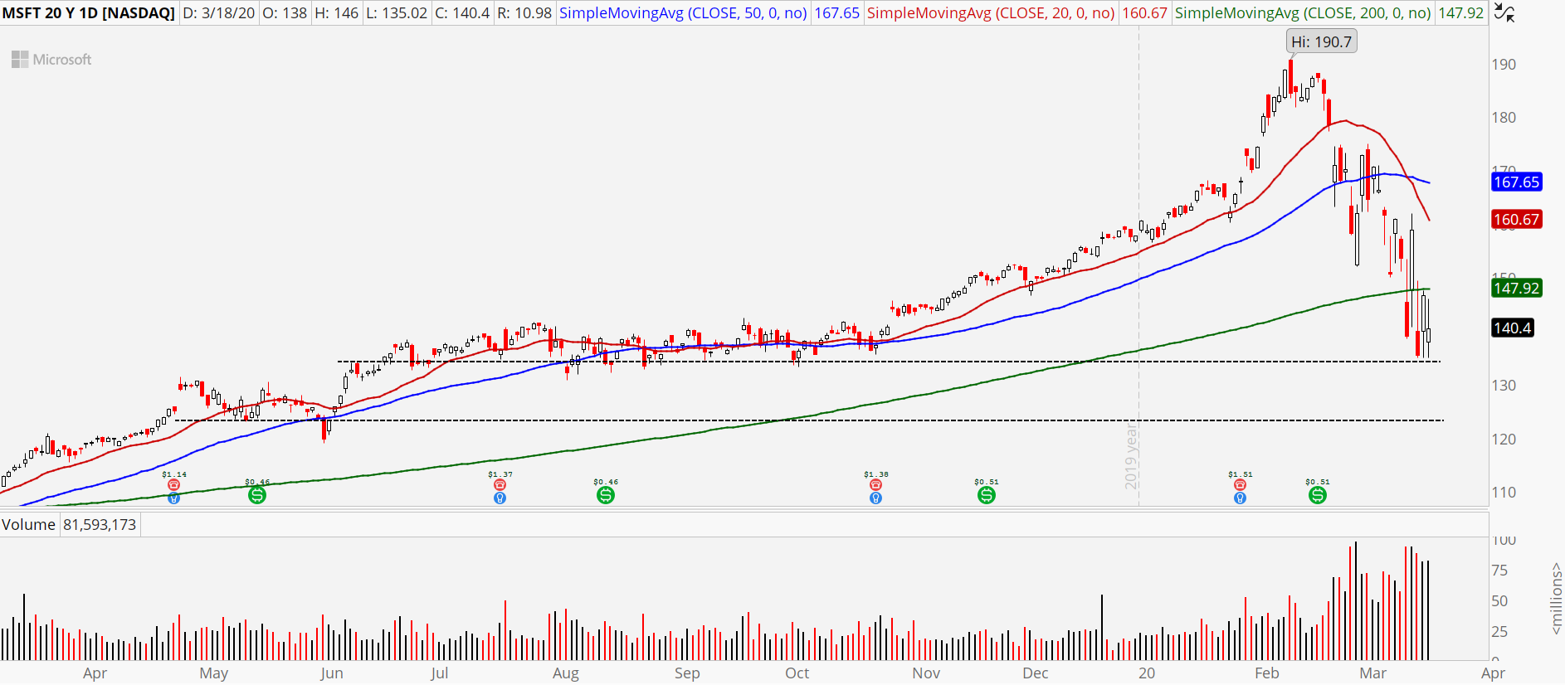Click the 'Hi: 190.7' price bubble
The height and width of the screenshot is (685, 1565).
(x=1321, y=41)
